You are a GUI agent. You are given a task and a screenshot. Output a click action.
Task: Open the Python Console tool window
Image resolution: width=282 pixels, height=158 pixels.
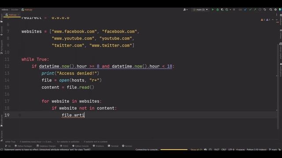(x=80, y=146)
